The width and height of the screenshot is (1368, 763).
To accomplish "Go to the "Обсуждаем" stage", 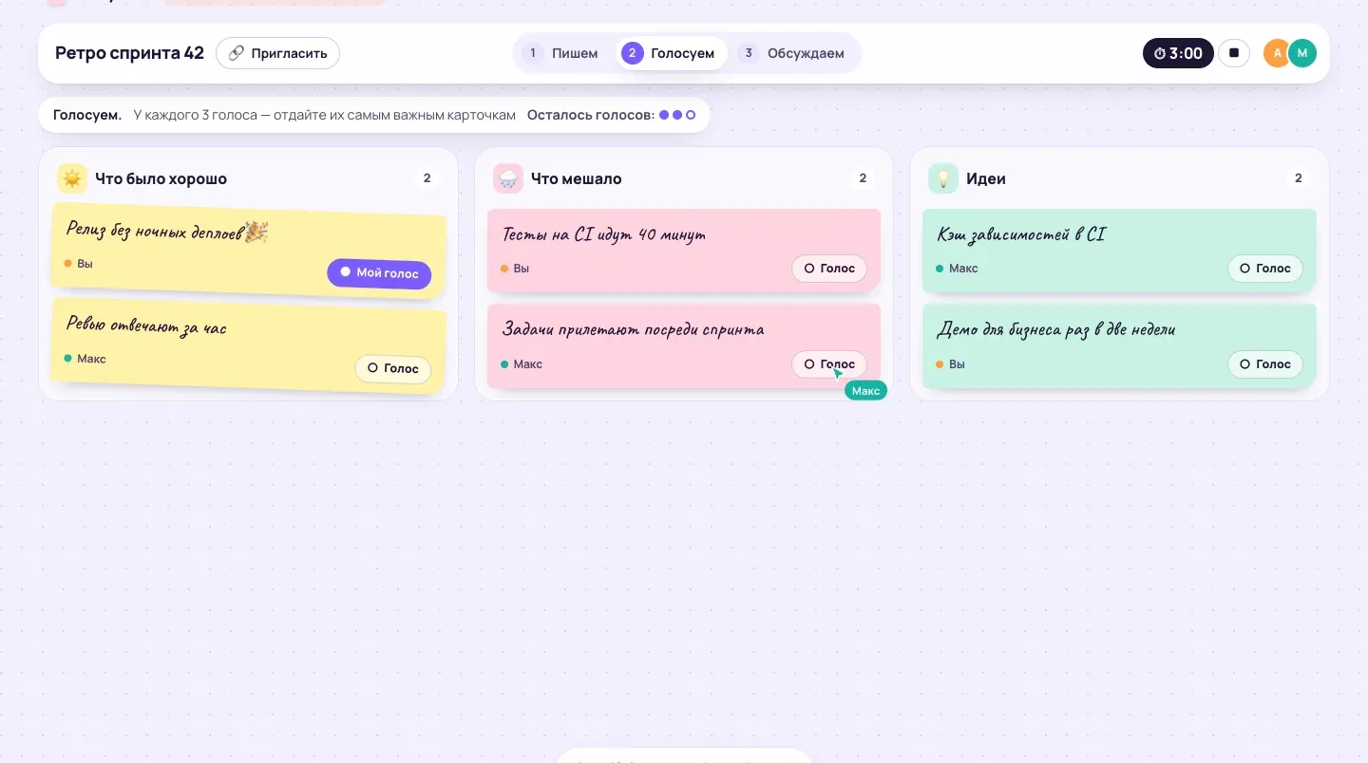I will point(794,53).
